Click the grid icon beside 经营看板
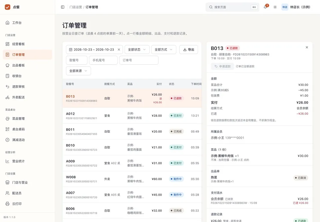The height and width of the screenshot is (222, 320). [x=7, y=44]
